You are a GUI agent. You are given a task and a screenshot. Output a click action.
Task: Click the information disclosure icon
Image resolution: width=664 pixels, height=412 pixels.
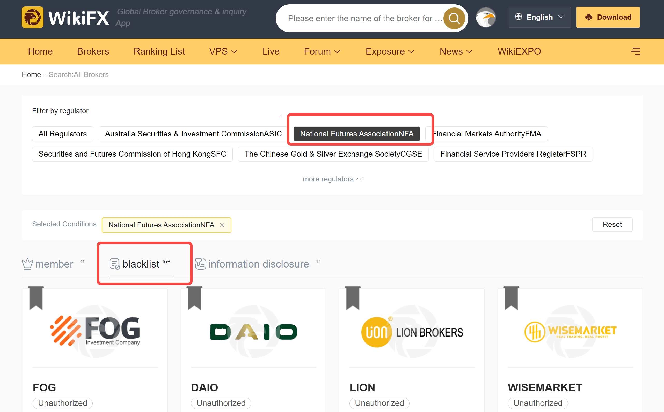click(x=201, y=264)
